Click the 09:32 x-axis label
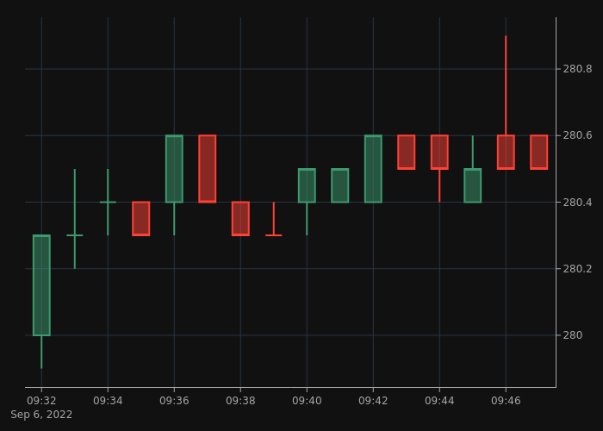603x431 pixels. (x=41, y=401)
